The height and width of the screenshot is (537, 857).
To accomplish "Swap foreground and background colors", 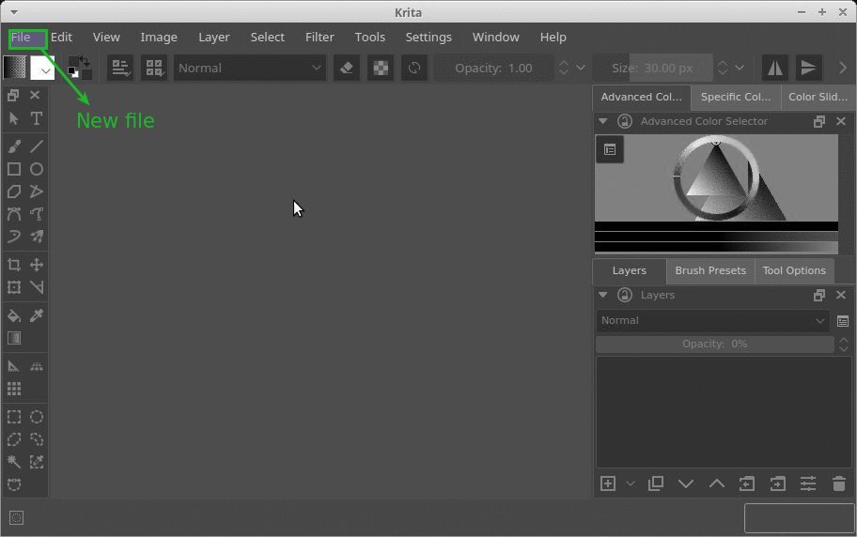I will pos(85,60).
